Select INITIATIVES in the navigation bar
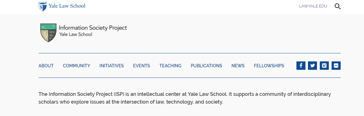364x116 pixels. coord(111,66)
